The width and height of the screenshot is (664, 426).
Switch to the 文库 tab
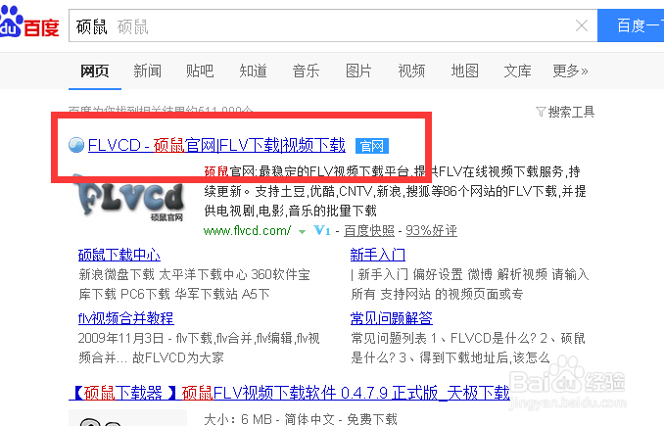pyautogui.click(x=517, y=71)
